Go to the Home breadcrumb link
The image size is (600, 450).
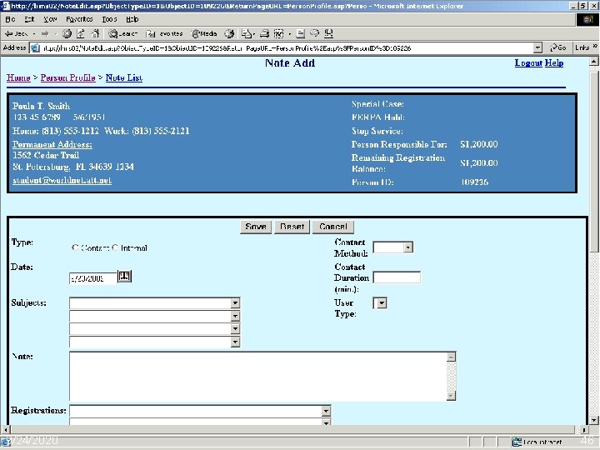tap(18, 77)
